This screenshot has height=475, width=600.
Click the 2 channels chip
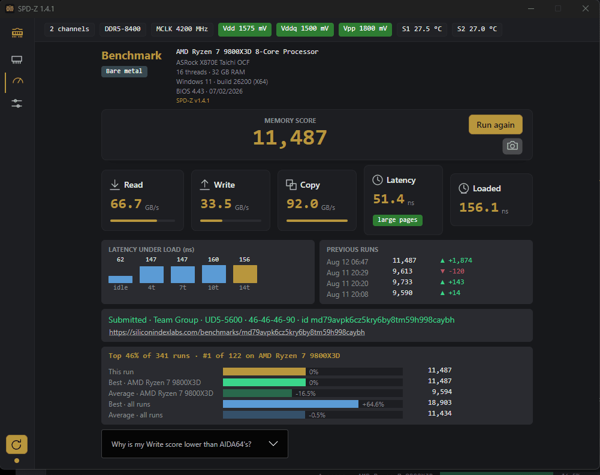tap(70, 29)
